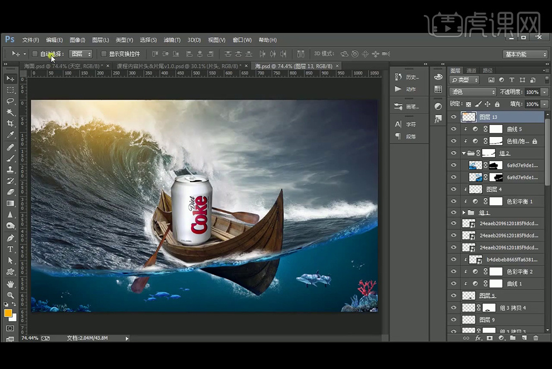Image resolution: width=552 pixels, height=369 pixels.
Task: Enable the 自动选择 auto-select checkbox
Action: pos(35,54)
